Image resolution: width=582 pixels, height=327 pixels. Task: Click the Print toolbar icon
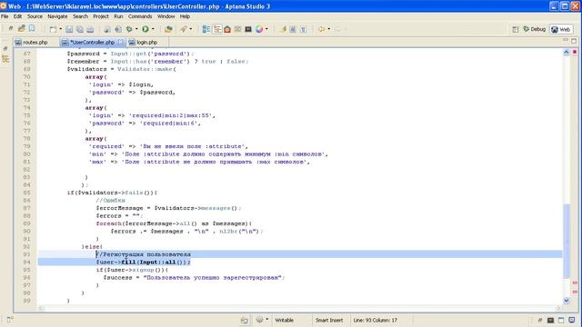click(x=90, y=29)
